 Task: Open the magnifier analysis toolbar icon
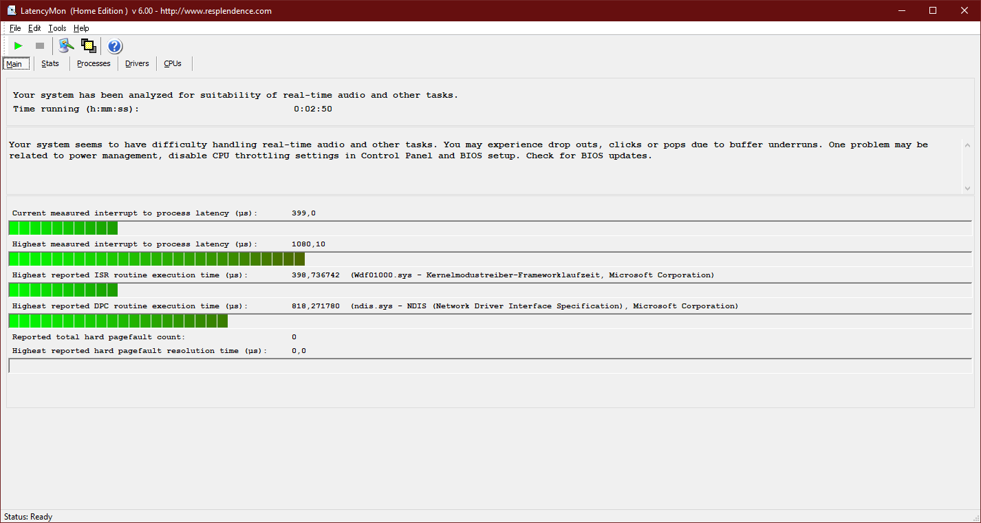(x=65, y=45)
